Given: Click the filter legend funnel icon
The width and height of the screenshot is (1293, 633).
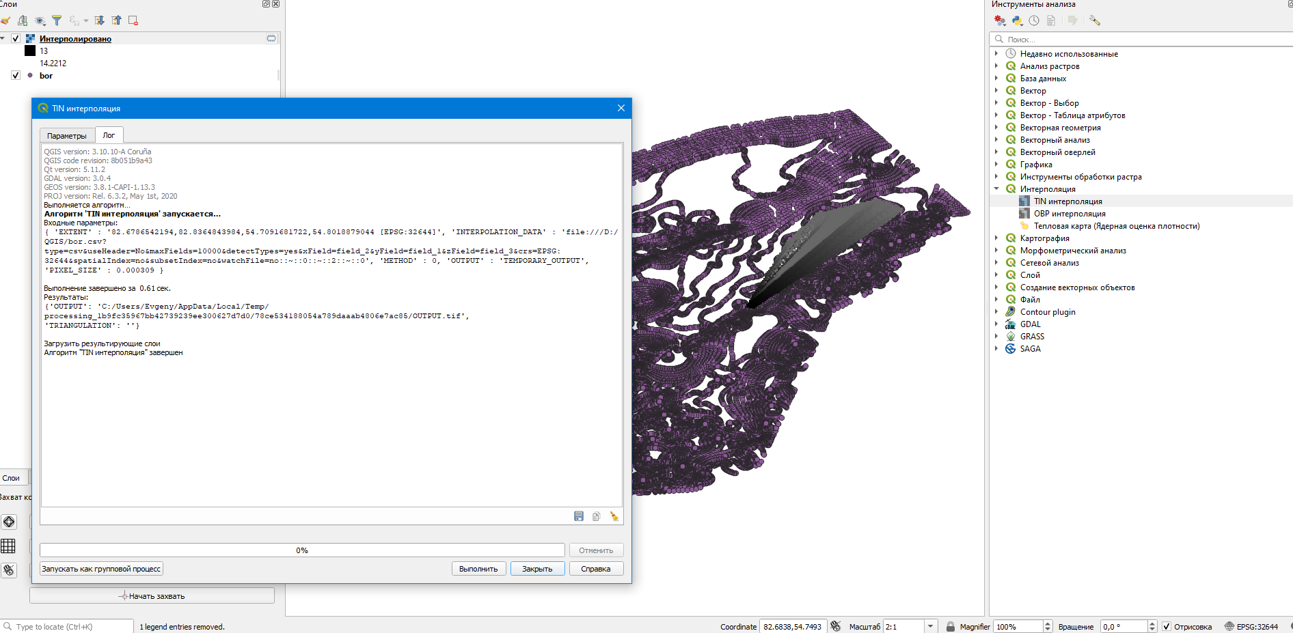Looking at the screenshot, I should (57, 20).
